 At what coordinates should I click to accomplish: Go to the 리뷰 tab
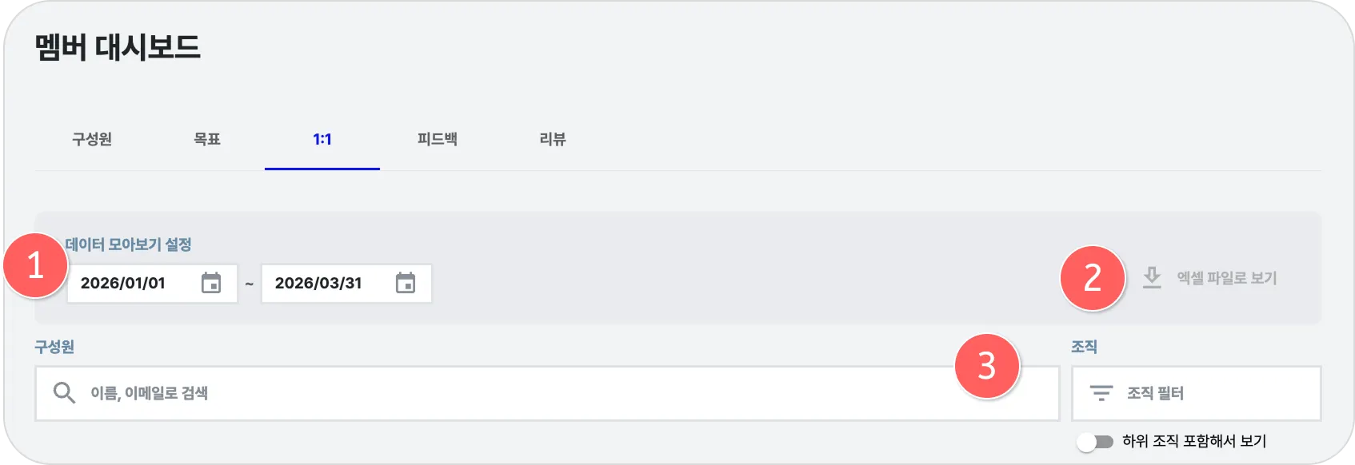point(553,139)
